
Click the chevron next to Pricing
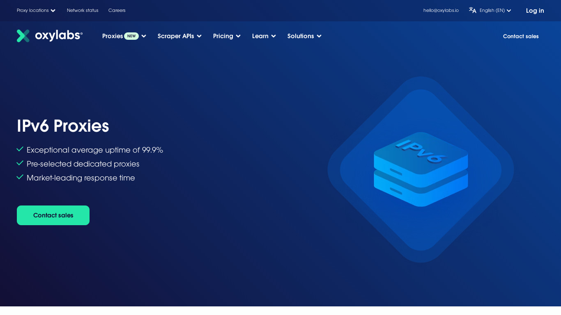click(238, 36)
